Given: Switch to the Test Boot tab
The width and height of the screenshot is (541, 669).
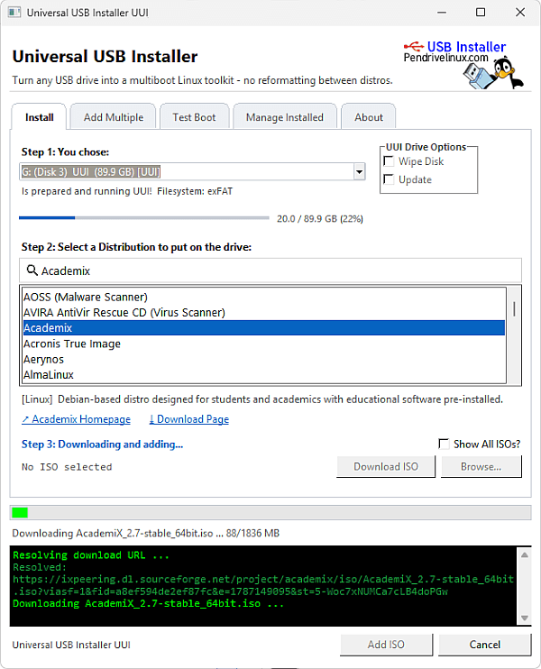Looking at the screenshot, I should click(194, 117).
